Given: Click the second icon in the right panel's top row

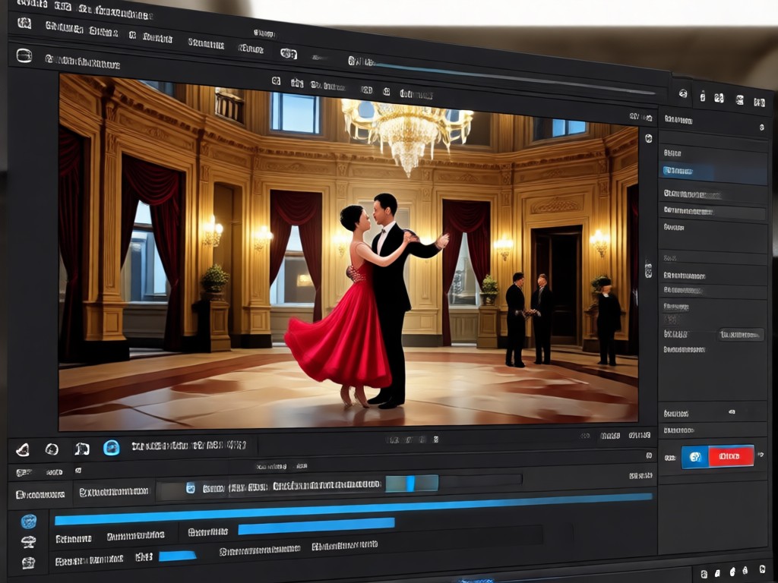Looking at the screenshot, I should pyautogui.click(x=703, y=96).
